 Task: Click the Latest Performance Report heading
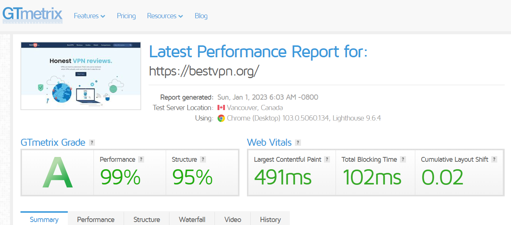(258, 51)
